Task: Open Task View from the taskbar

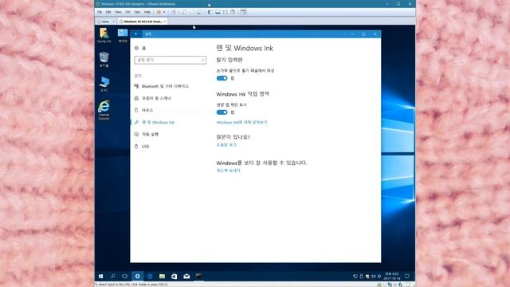Action: click(x=125, y=277)
